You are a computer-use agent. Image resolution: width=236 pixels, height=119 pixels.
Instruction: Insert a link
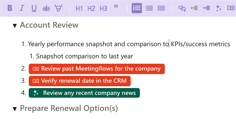pos(182,8)
